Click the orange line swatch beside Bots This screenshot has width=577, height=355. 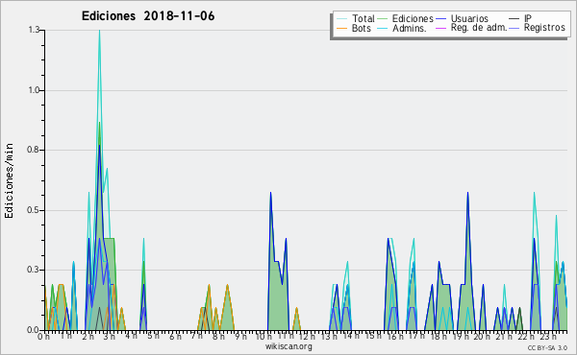(x=341, y=28)
